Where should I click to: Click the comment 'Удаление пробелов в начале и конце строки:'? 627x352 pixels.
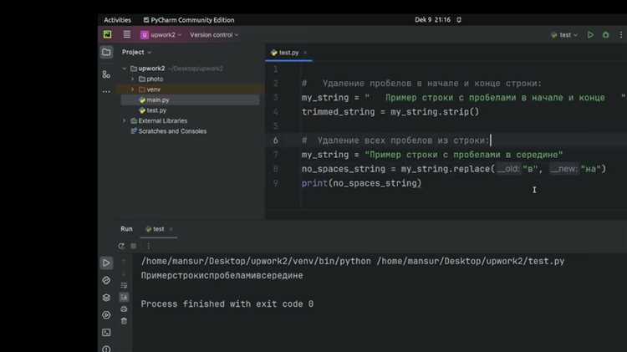tap(432, 84)
